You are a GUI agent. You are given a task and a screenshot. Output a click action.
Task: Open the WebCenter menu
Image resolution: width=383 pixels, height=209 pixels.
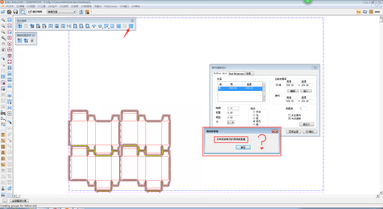(111, 6)
